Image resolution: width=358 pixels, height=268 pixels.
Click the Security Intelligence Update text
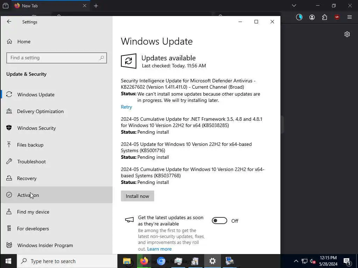point(188,84)
